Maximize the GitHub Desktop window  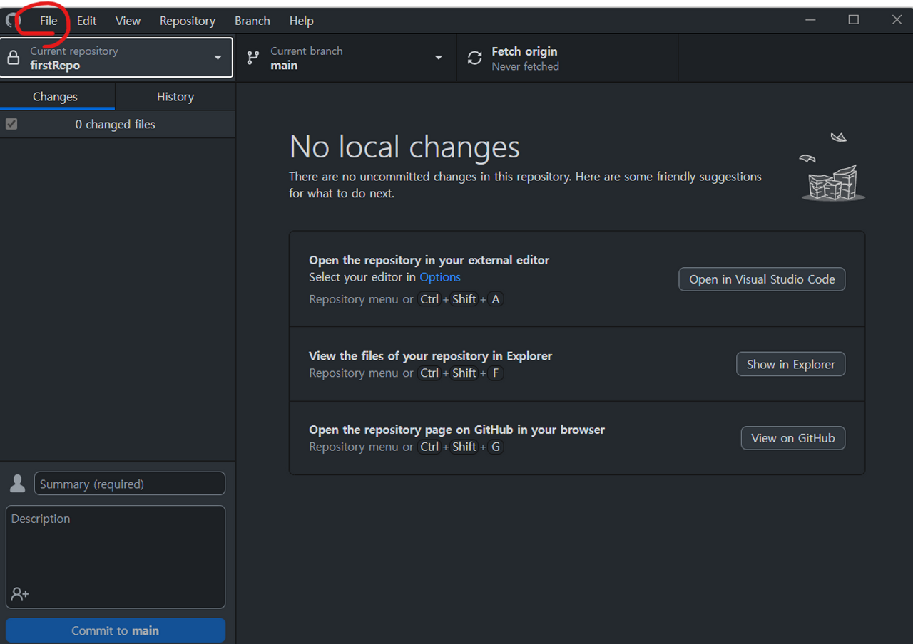click(x=853, y=20)
